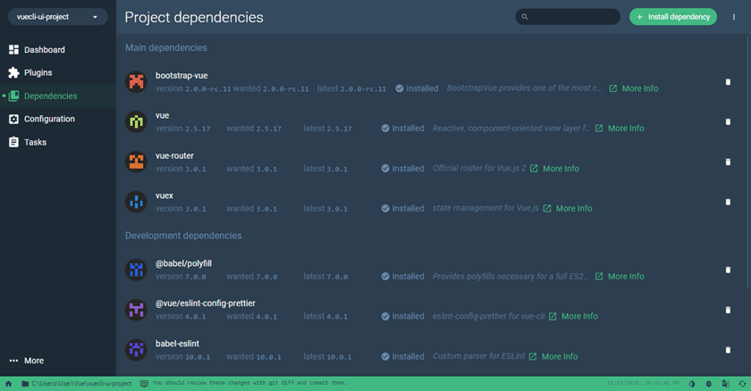Image resolution: width=751 pixels, height=391 pixels.
Task: Delete bootstrap-vue with its trash icon
Action: click(728, 82)
